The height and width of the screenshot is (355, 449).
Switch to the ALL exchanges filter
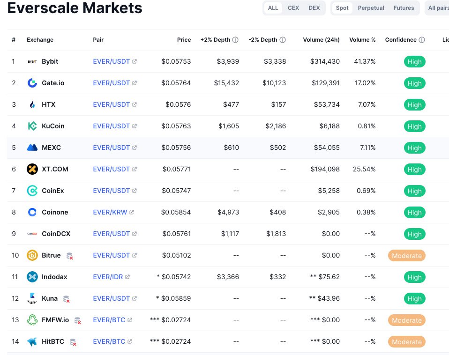pyautogui.click(x=273, y=8)
